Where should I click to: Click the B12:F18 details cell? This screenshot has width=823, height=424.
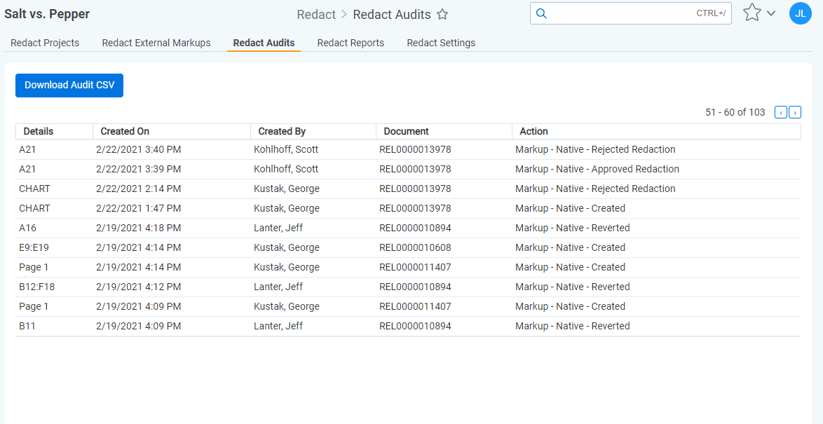(36, 287)
